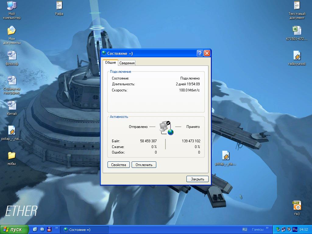
Task: Click the volume speaker tray icon
Action: coord(289,229)
